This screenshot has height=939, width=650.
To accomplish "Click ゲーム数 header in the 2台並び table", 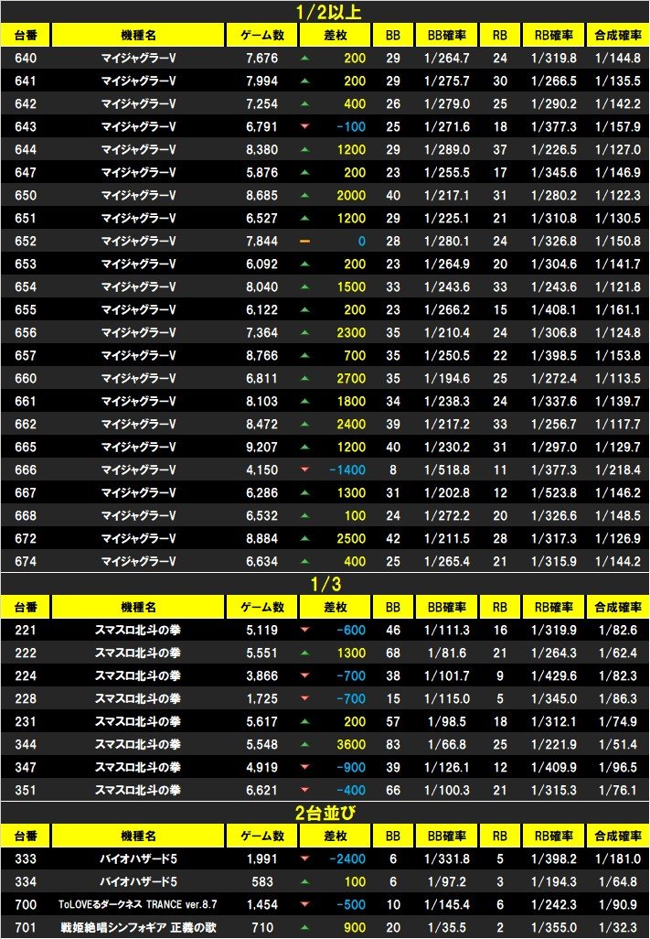I will (261, 836).
